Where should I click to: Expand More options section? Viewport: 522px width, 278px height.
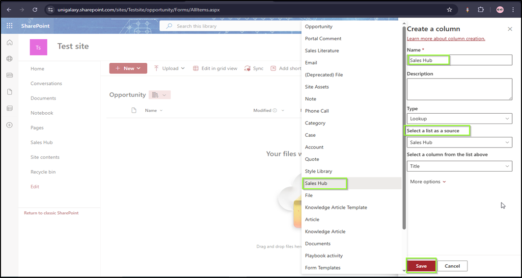click(428, 181)
